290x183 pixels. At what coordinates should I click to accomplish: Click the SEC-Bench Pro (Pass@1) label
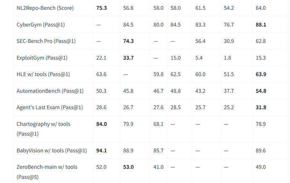coord(46,41)
